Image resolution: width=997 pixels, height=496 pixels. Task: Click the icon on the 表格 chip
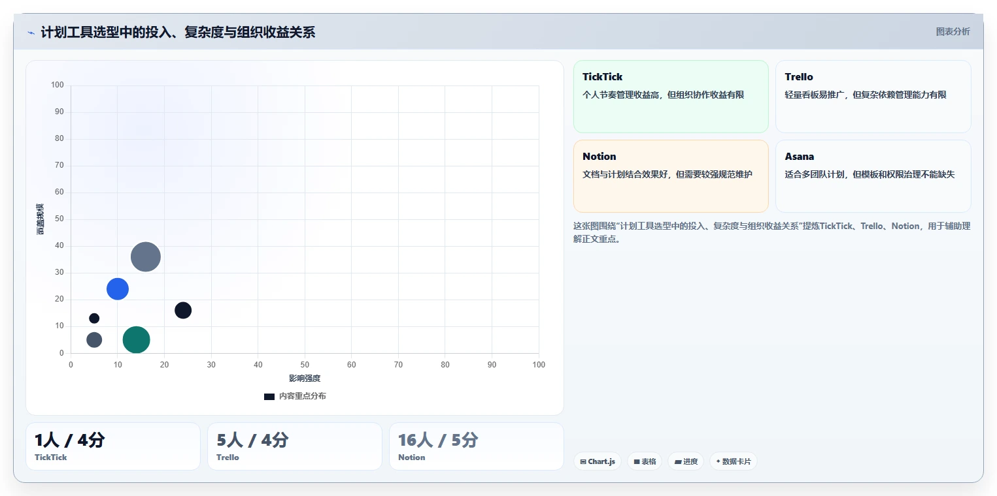(637, 462)
